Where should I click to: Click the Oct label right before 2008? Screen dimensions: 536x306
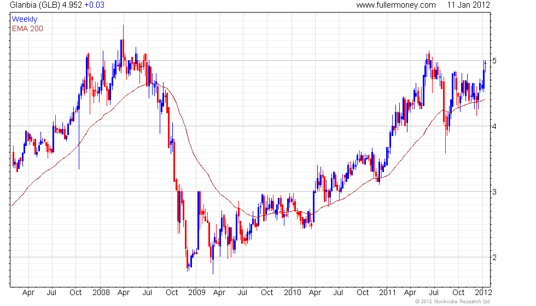75,293
